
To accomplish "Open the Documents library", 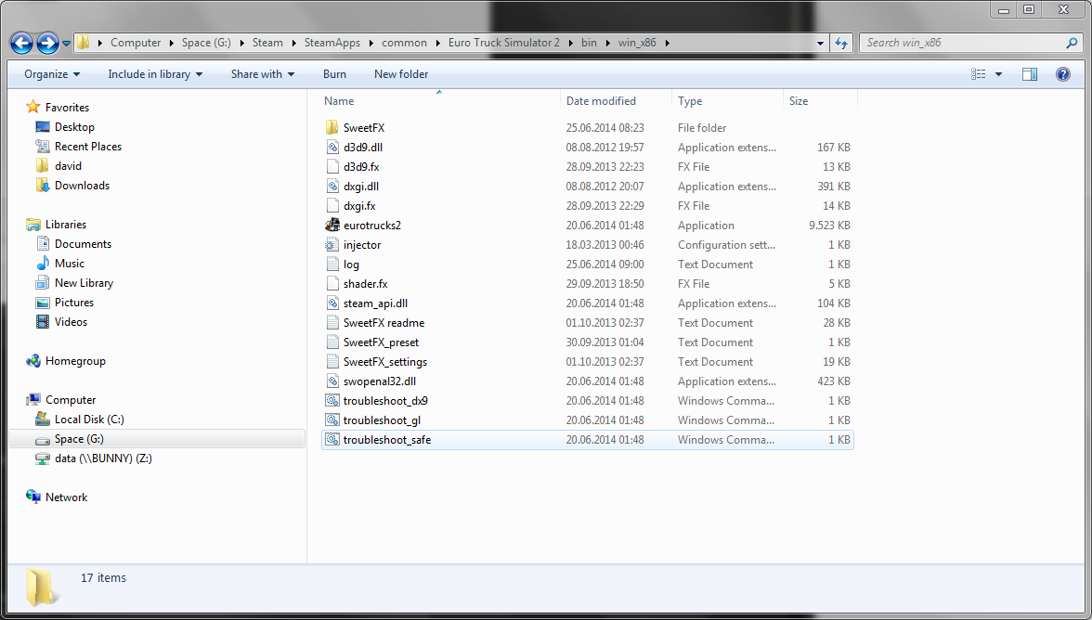I will click(x=83, y=243).
